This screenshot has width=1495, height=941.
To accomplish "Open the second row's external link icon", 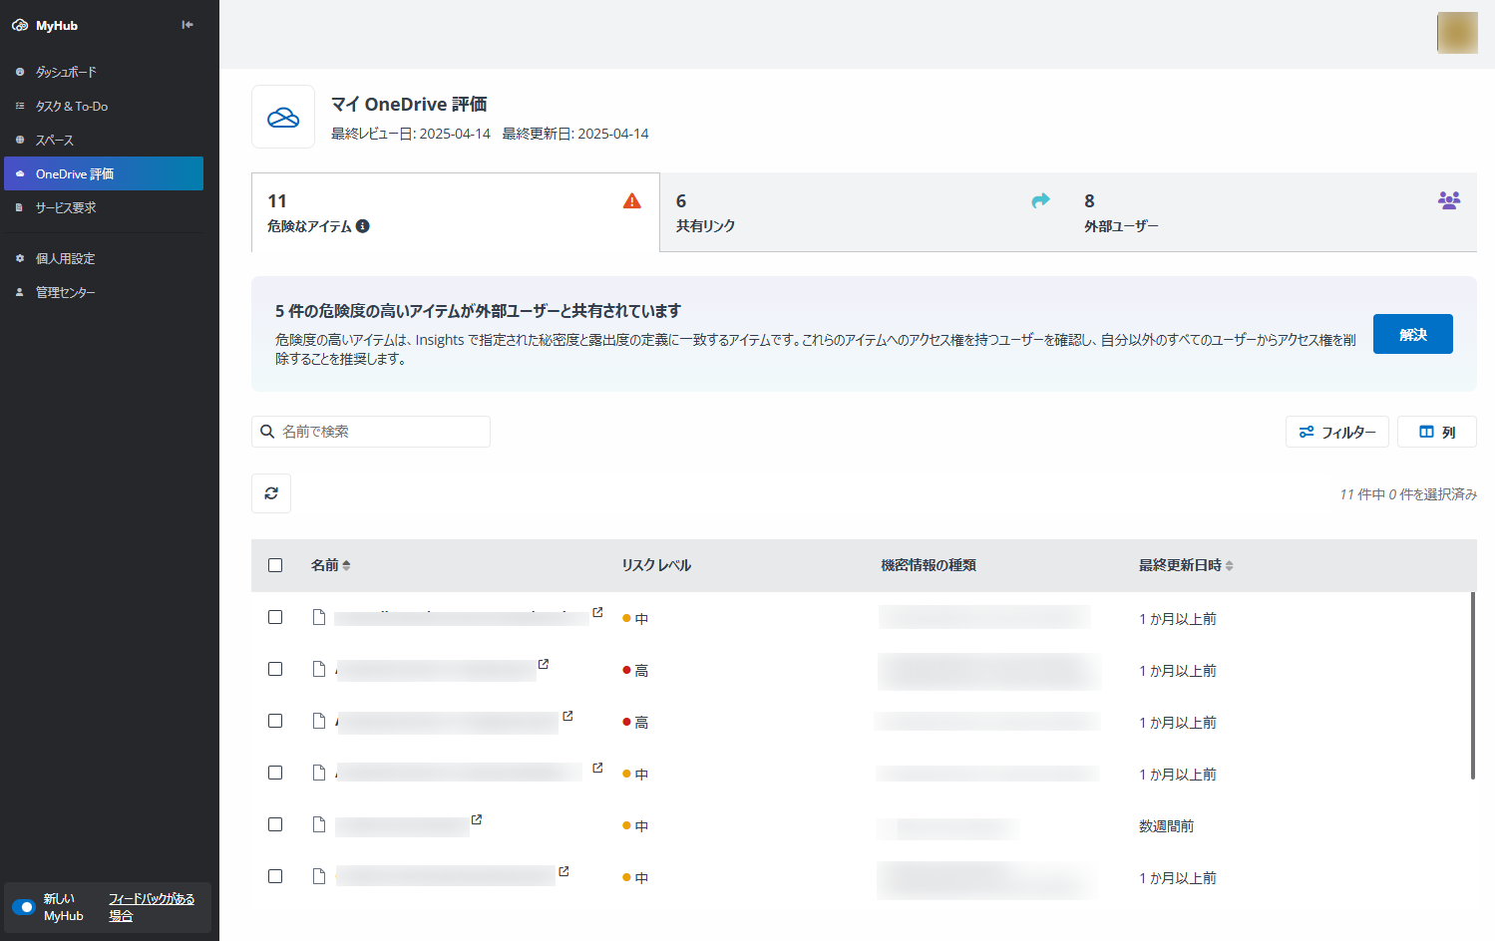I will [x=544, y=664].
